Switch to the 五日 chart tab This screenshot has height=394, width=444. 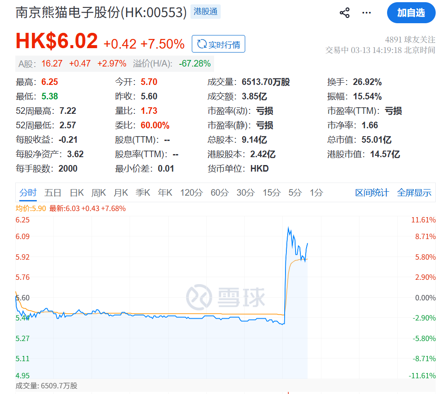pyautogui.click(x=53, y=193)
